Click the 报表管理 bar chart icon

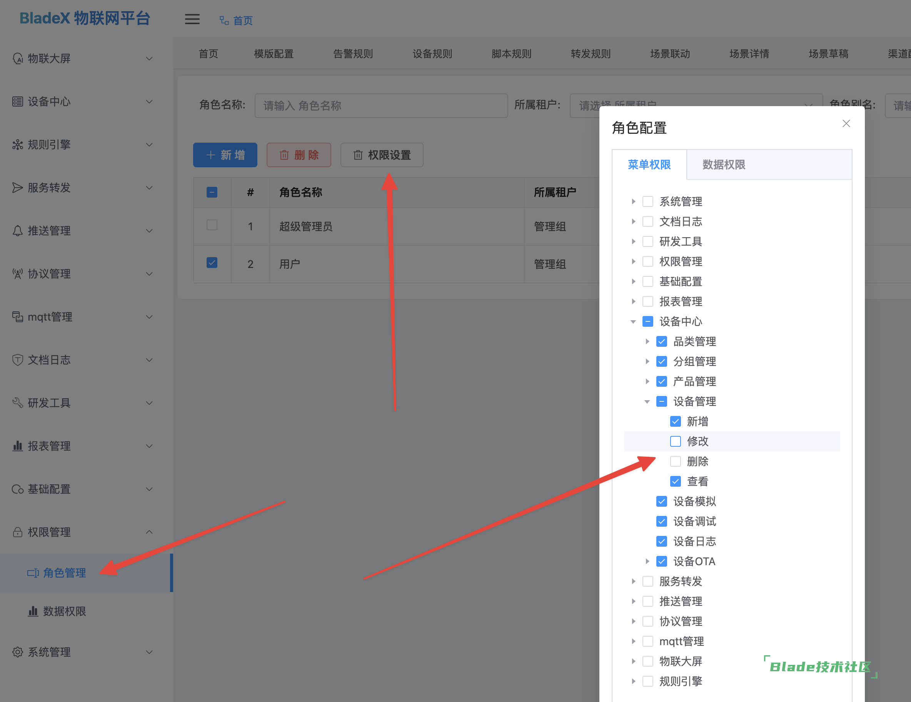click(x=17, y=446)
